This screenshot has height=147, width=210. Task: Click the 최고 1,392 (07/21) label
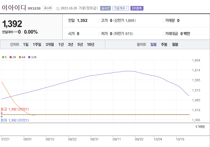pos(15,109)
